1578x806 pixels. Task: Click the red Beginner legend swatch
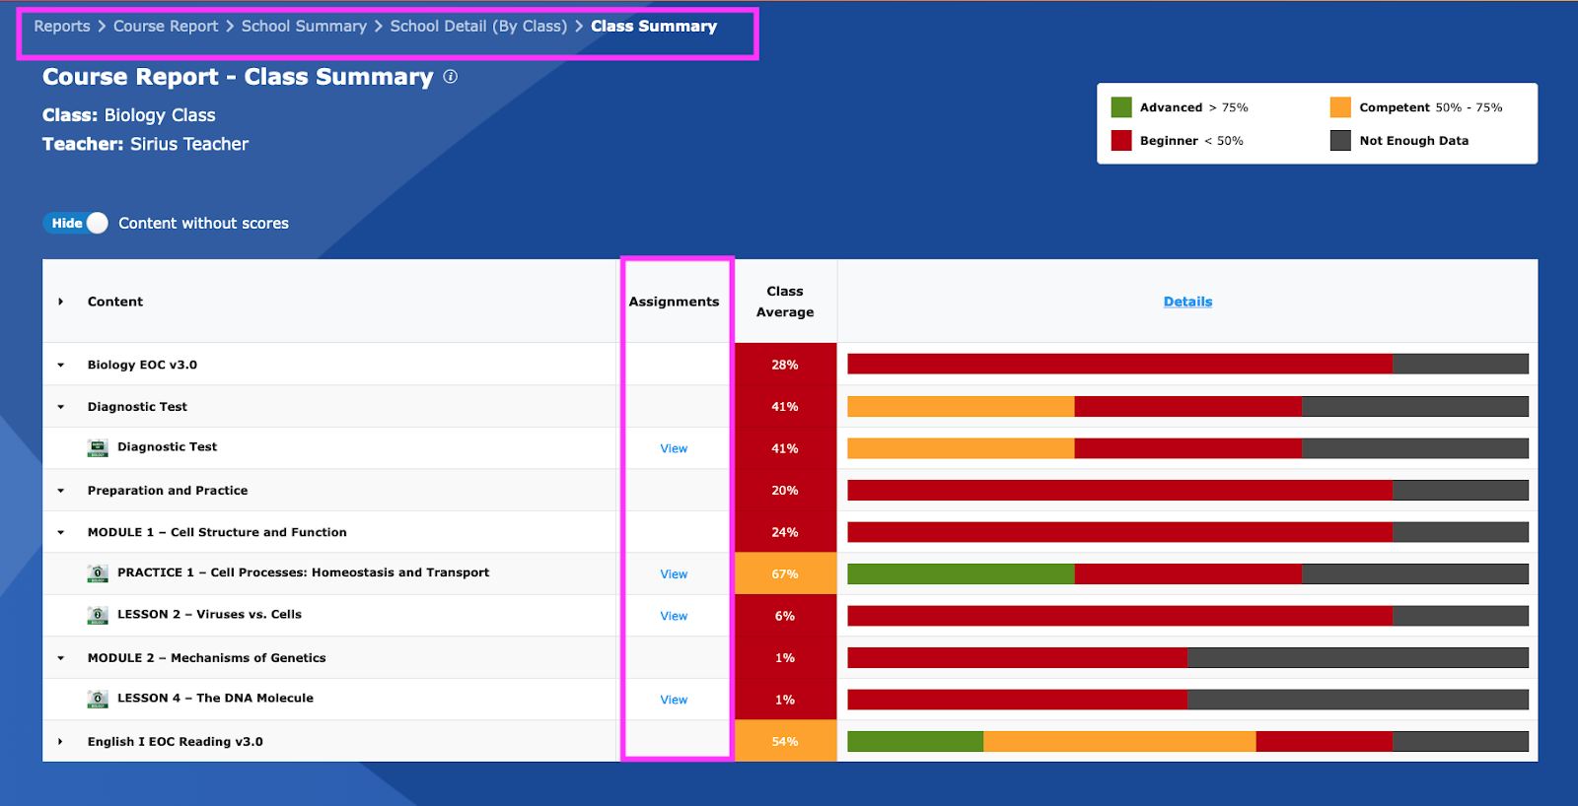click(x=1121, y=141)
